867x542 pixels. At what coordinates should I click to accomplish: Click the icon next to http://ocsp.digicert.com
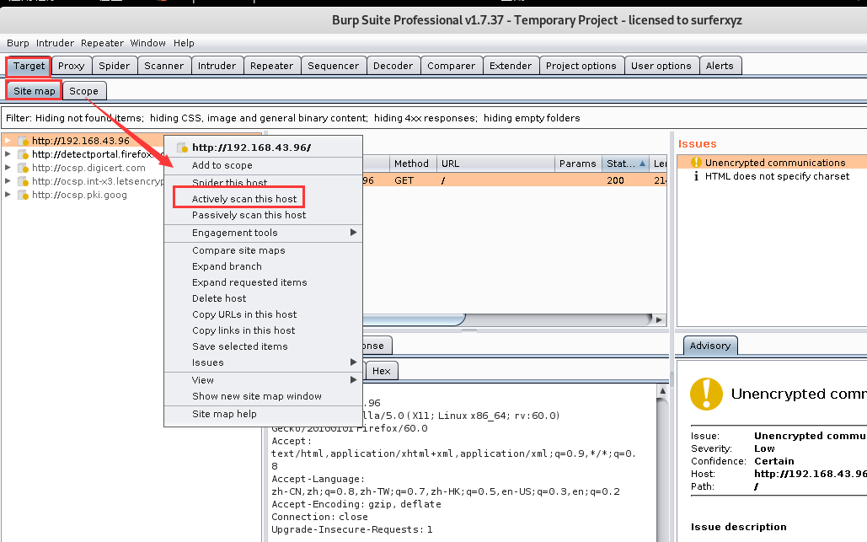(x=23, y=168)
